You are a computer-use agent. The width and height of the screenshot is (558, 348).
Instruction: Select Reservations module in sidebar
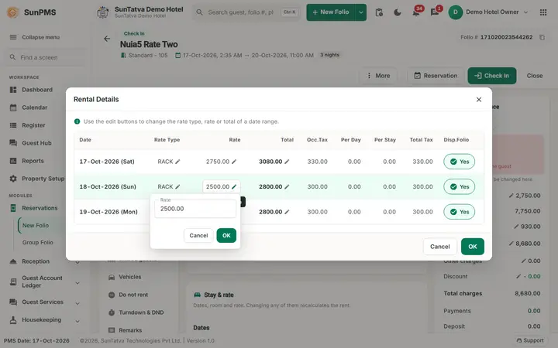[40, 208]
